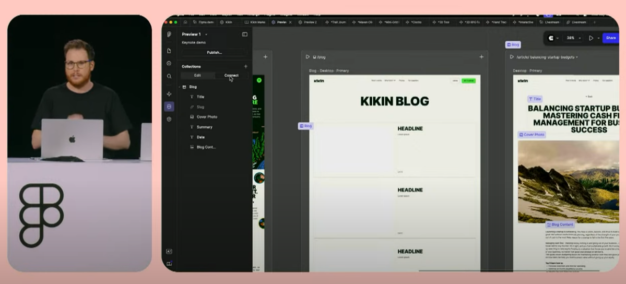Click the plus icon on the /blog frame
The height and width of the screenshot is (284, 626).
(481, 57)
